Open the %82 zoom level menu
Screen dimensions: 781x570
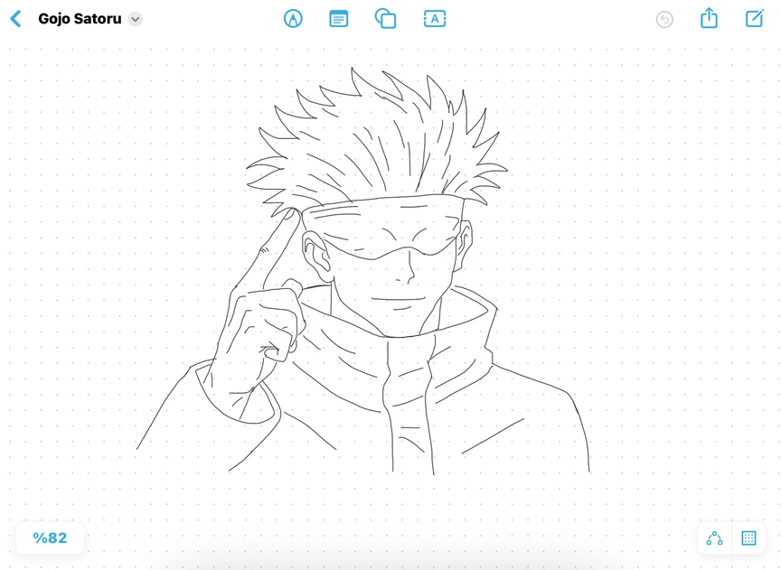pyautogui.click(x=50, y=538)
